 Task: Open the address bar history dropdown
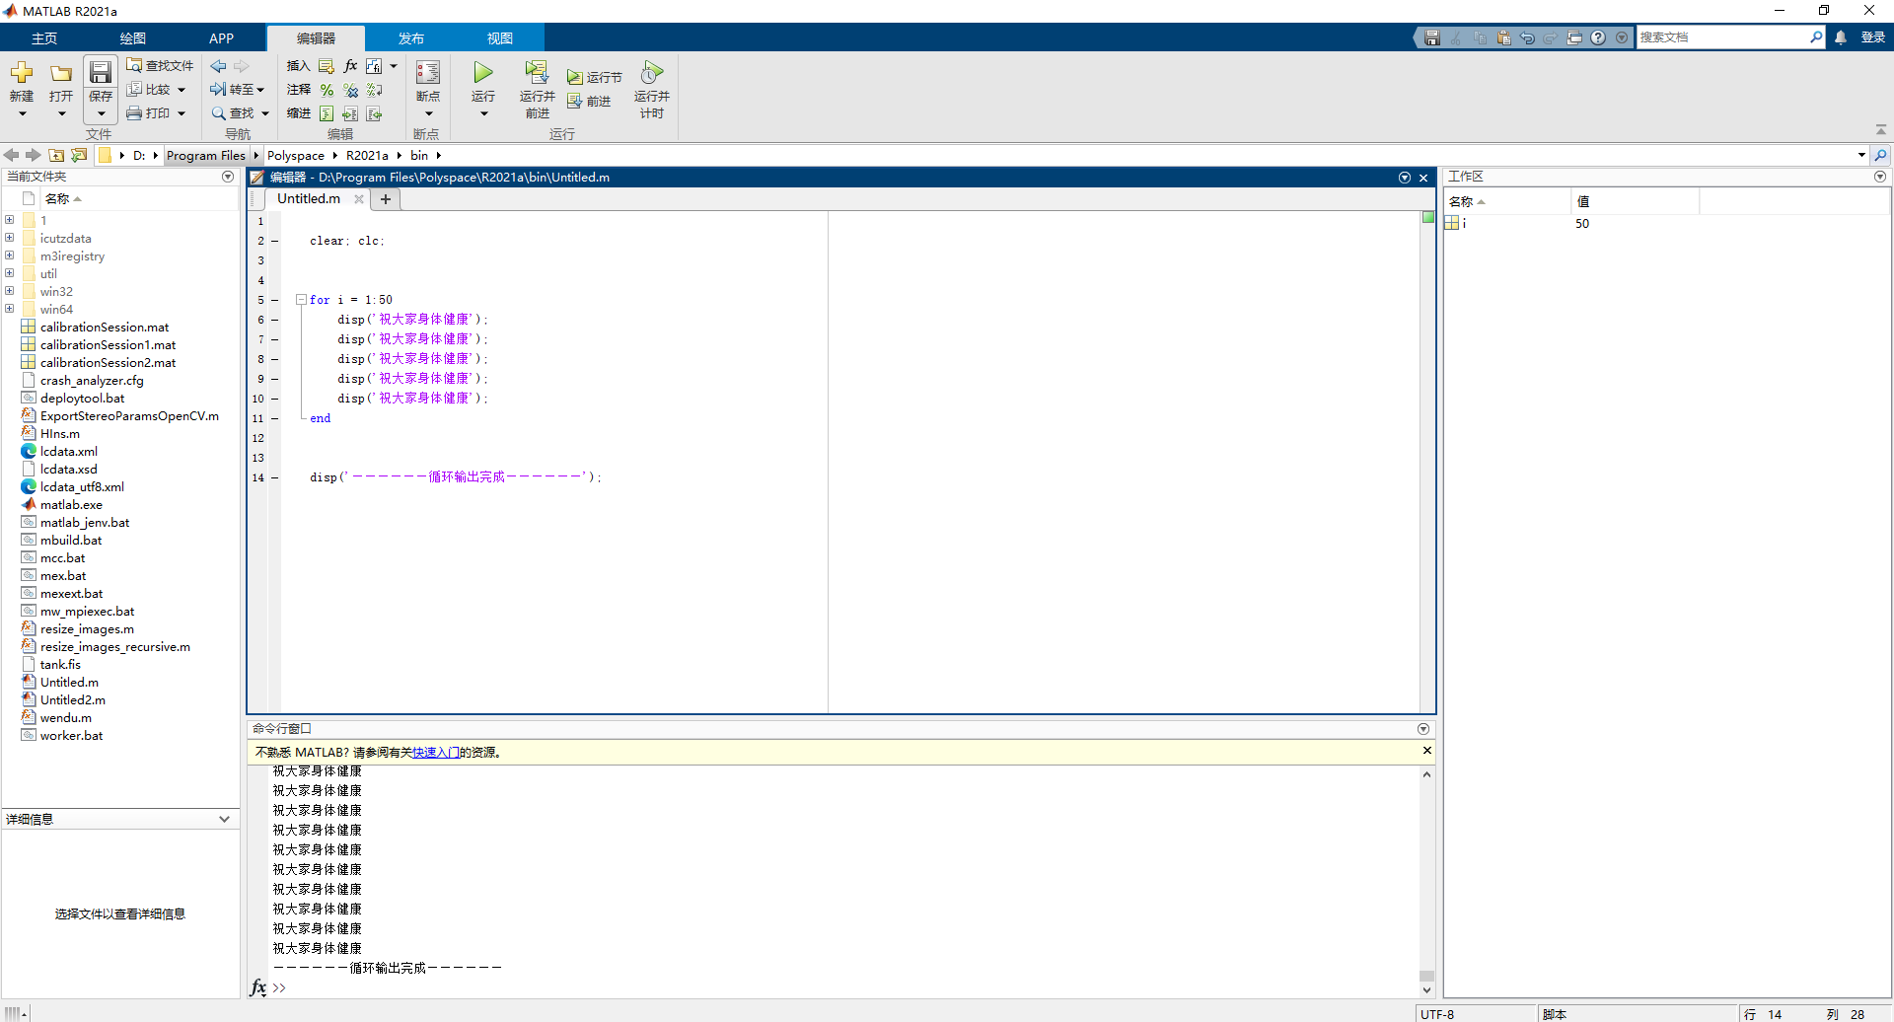[x=1861, y=155]
